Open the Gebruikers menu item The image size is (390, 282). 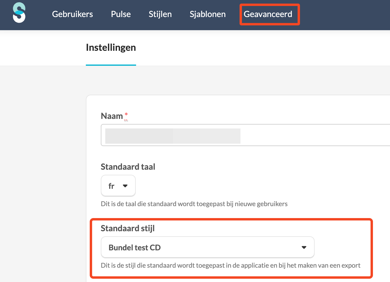[x=72, y=14]
